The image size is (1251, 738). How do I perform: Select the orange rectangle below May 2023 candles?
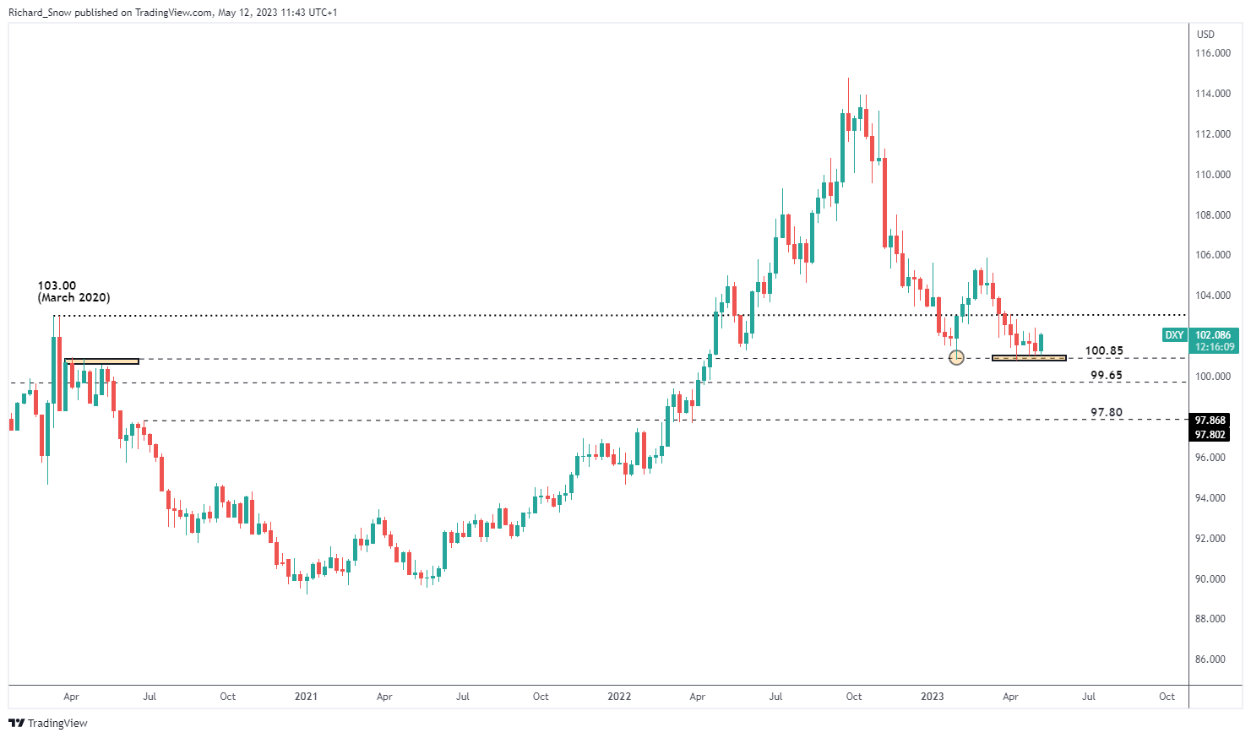(1029, 358)
